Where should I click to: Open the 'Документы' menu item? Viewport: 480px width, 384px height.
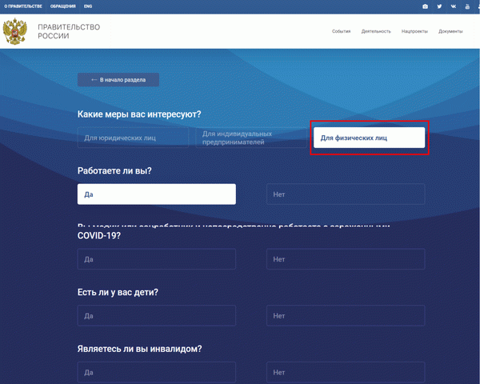click(x=451, y=31)
